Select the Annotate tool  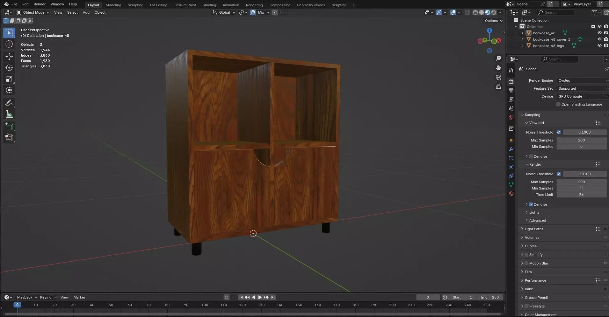tap(9, 103)
